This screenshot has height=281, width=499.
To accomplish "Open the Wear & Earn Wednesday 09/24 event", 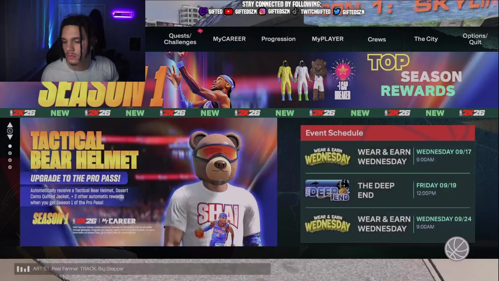I will pos(388,224).
